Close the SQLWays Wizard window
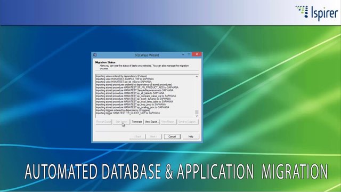The width and height of the screenshot is (341, 192). pos(197,54)
